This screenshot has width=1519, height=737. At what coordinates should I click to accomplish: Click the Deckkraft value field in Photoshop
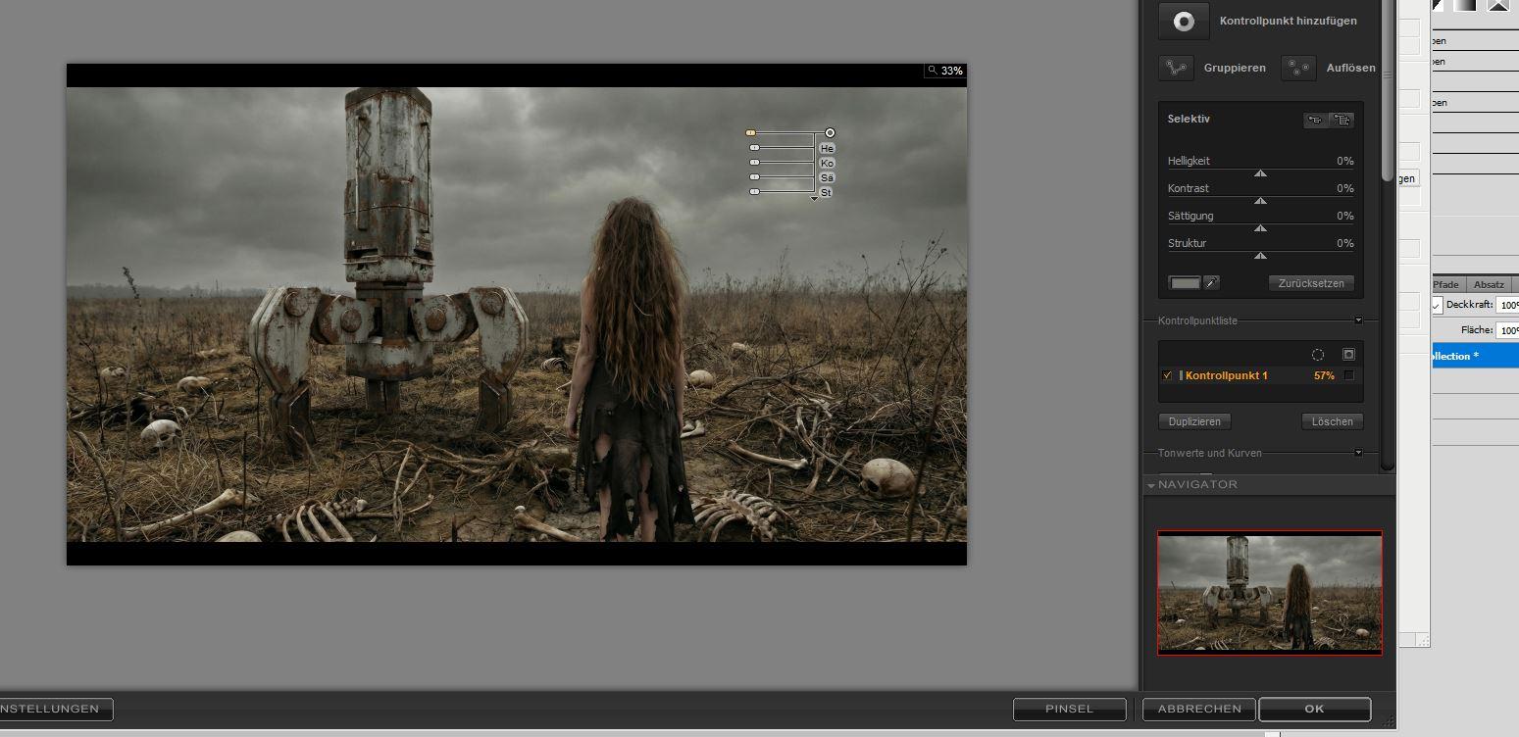(1508, 305)
